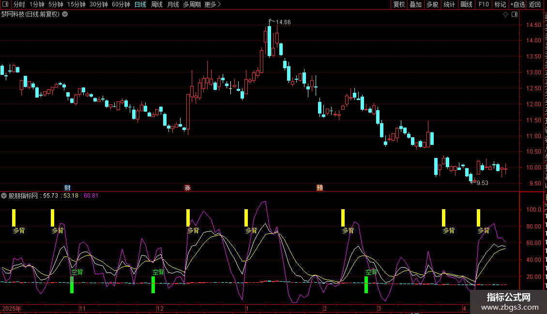Screen dimensions: 547x314
Task: Add stock with +自选 button
Action: (x=517, y=4)
